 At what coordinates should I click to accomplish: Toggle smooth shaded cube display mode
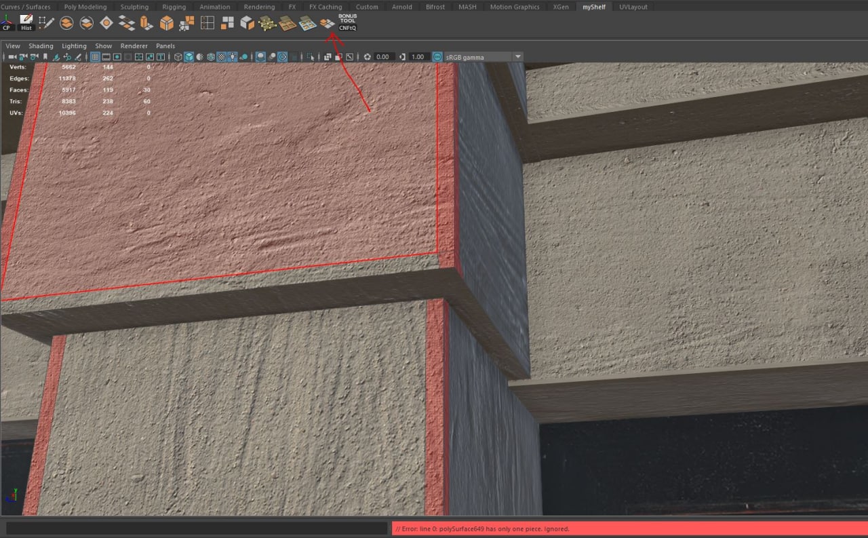189,57
